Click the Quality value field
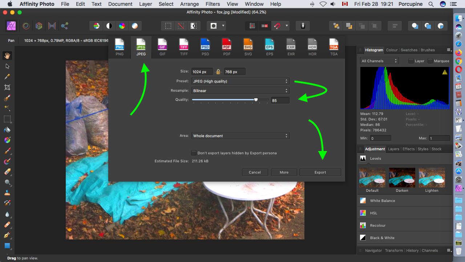Image resolution: width=465 pixels, height=262 pixels. 280,100
